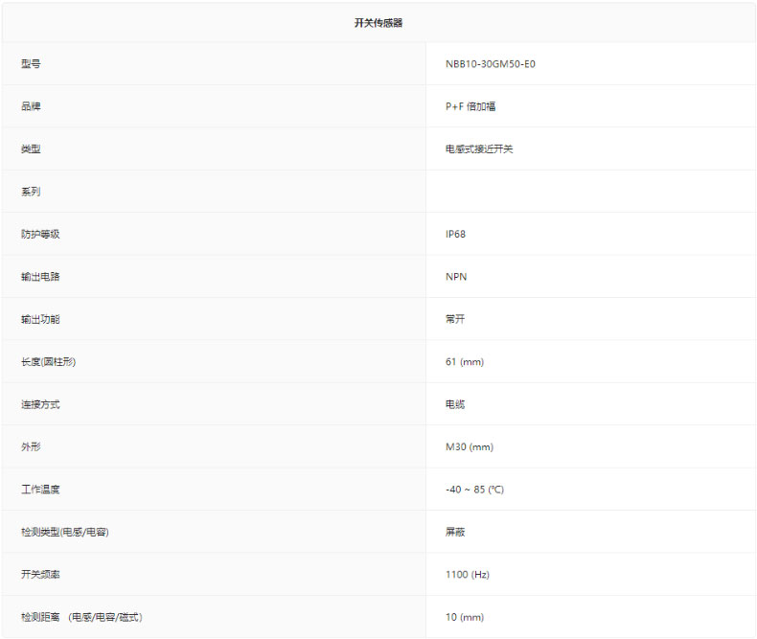
Task: Click the 防护等级 label
Action: pyautogui.click(x=40, y=235)
